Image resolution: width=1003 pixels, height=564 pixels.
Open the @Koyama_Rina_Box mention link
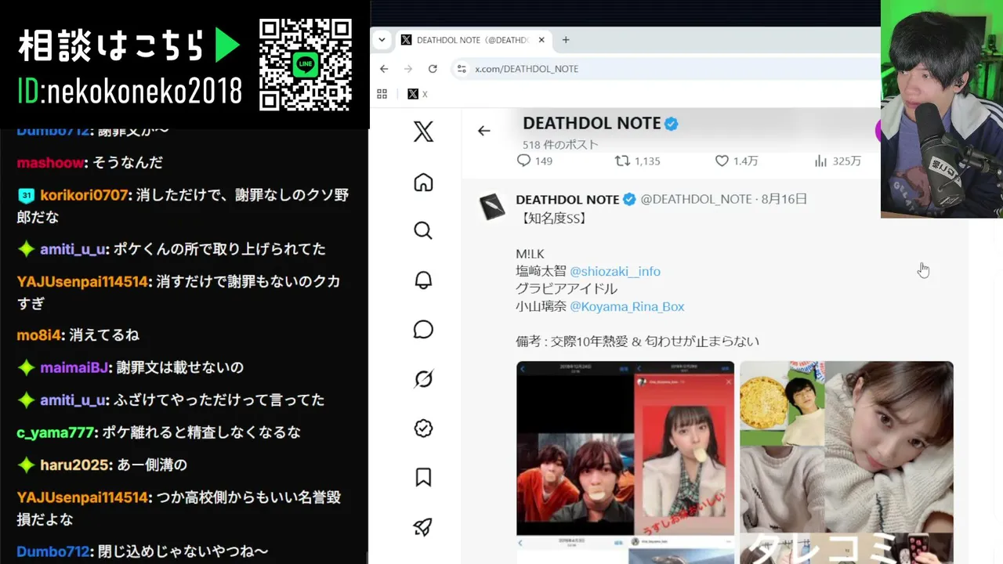tap(627, 306)
